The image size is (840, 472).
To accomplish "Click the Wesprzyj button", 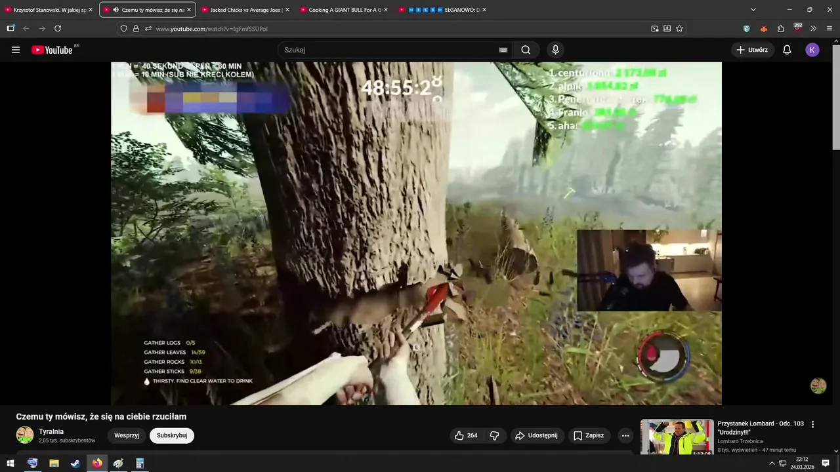I will click(x=127, y=435).
